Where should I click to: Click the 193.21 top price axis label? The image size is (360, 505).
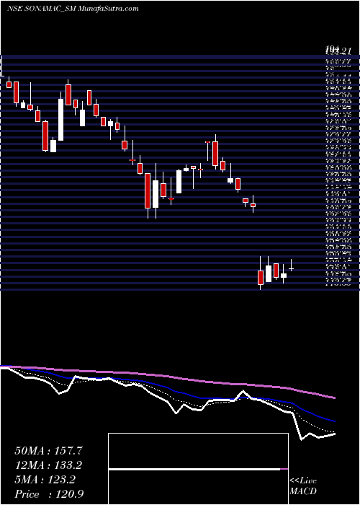338,50
